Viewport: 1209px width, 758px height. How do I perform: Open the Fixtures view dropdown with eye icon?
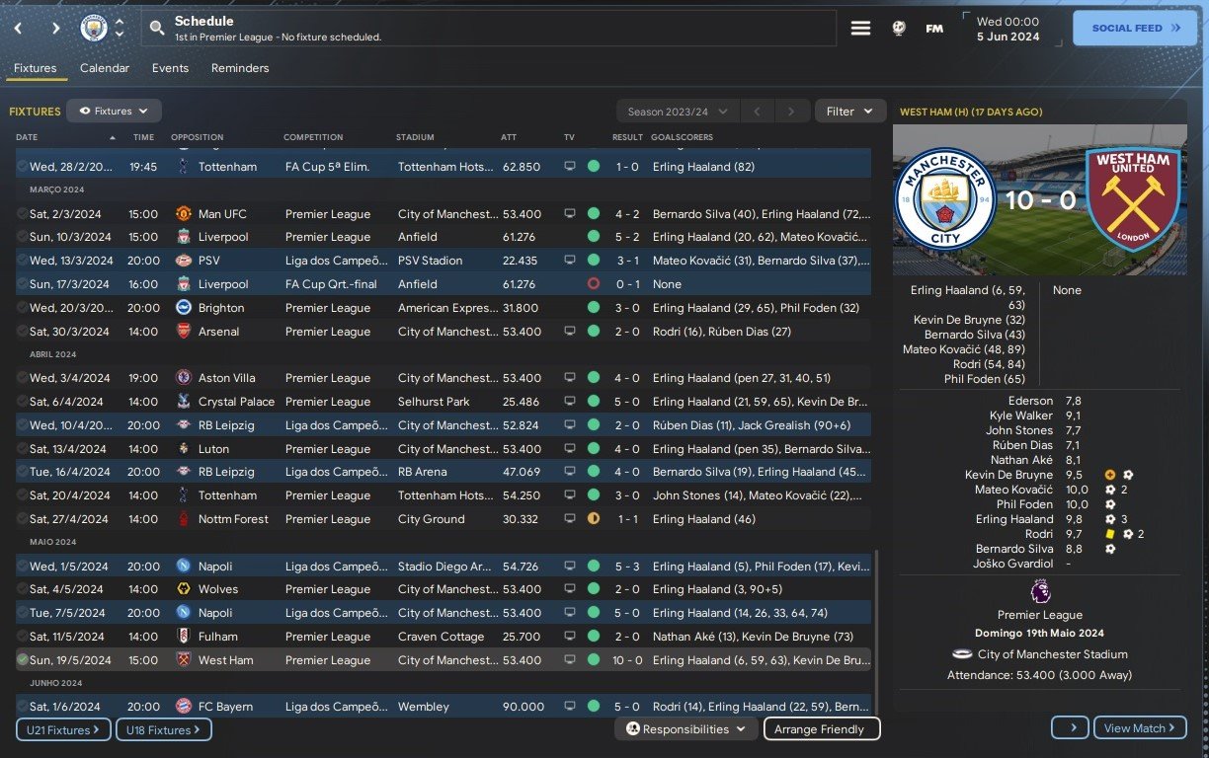click(x=114, y=112)
